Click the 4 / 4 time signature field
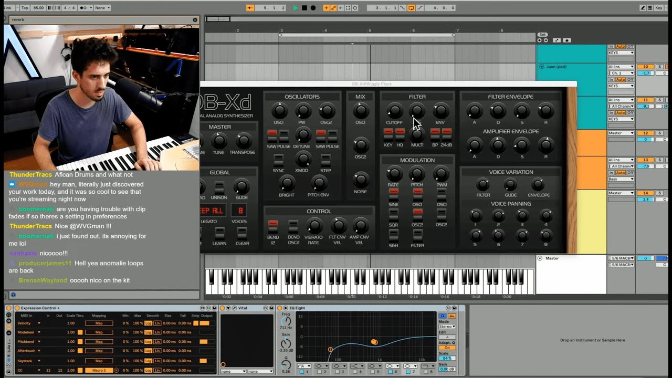 pos(69,8)
